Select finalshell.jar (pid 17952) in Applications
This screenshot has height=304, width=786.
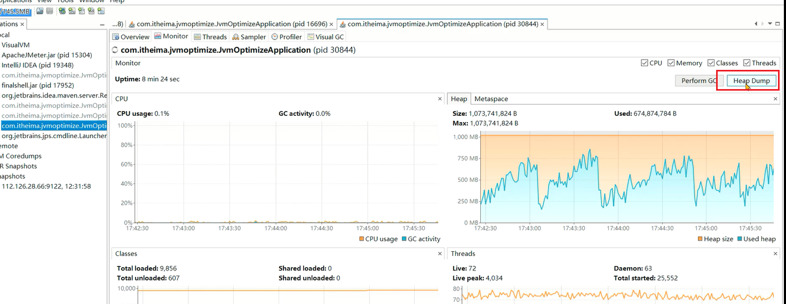(37, 85)
